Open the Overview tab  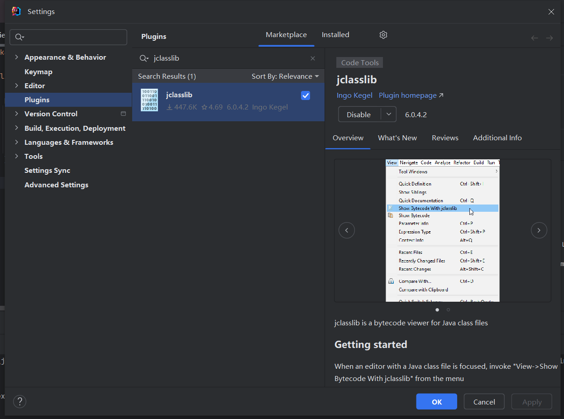click(x=348, y=138)
